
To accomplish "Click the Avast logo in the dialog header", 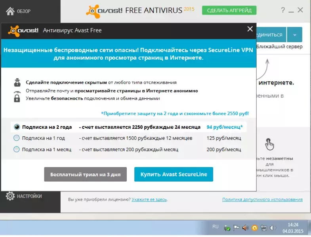I will (23, 31).
